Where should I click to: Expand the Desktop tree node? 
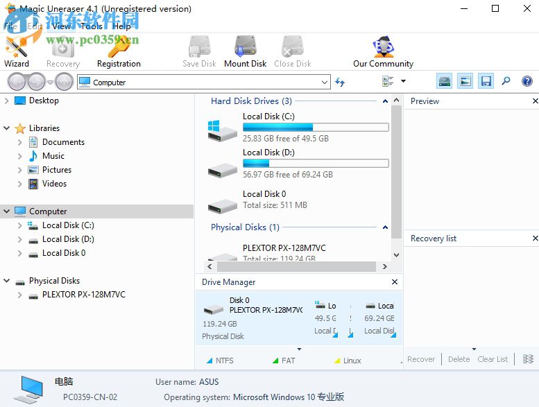tap(6, 101)
